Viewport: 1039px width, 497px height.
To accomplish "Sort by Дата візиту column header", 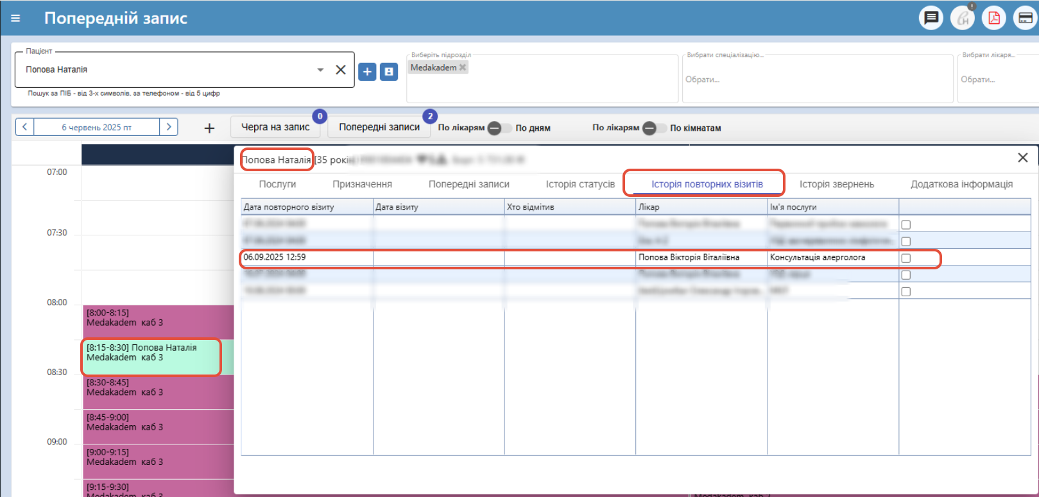I will [x=438, y=207].
